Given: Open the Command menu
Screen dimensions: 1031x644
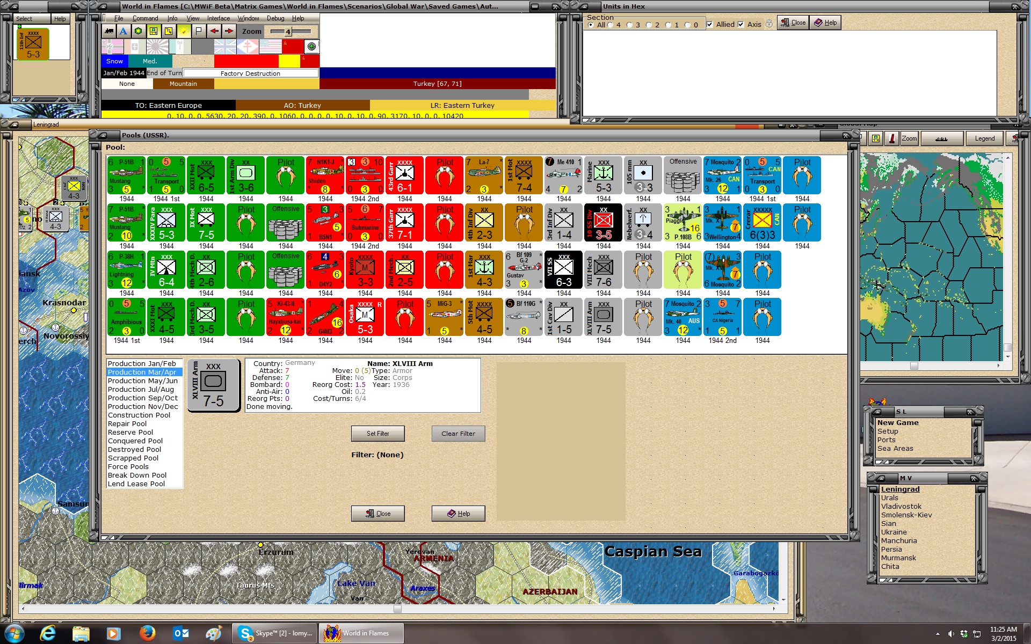Looking at the screenshot, I should (145, 18).
